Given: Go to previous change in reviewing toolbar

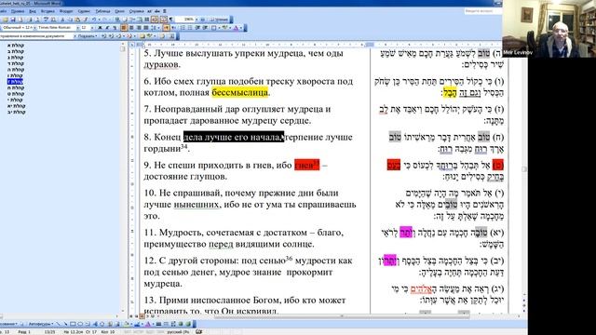Looking at the screenshot, I should point(103,36).
